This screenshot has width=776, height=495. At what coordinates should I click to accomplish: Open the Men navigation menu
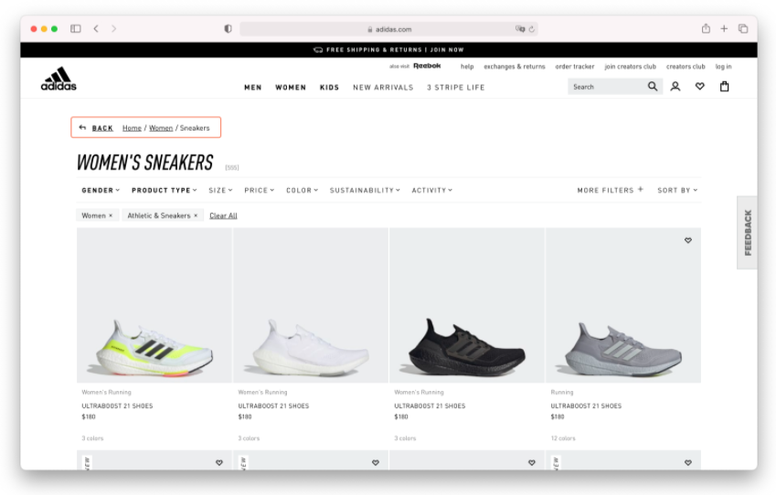(x=253, y=88)
